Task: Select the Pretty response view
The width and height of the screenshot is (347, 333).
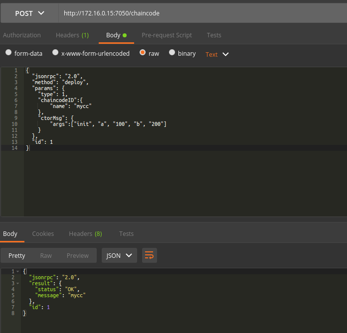Action: click(17, 256)
